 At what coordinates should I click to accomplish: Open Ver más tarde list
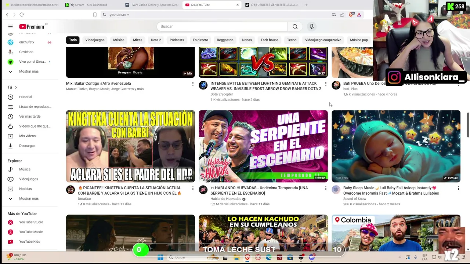[x=29, y=117]
